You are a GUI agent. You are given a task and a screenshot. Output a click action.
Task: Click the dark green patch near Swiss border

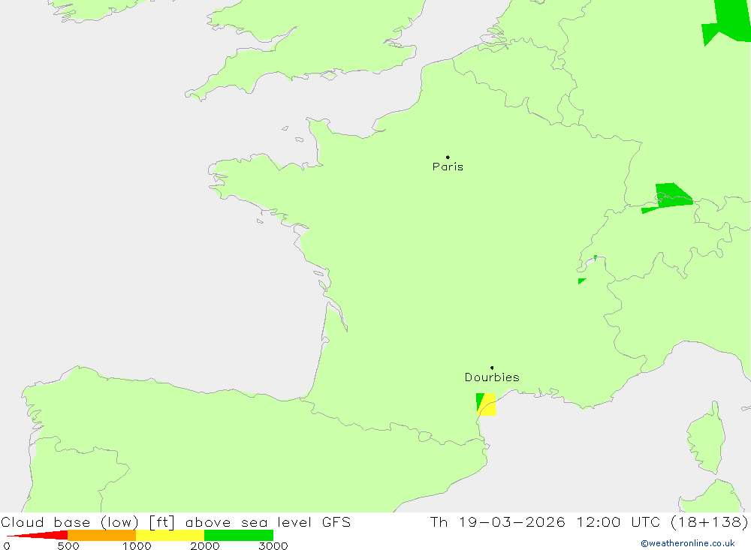pos(672,196)
